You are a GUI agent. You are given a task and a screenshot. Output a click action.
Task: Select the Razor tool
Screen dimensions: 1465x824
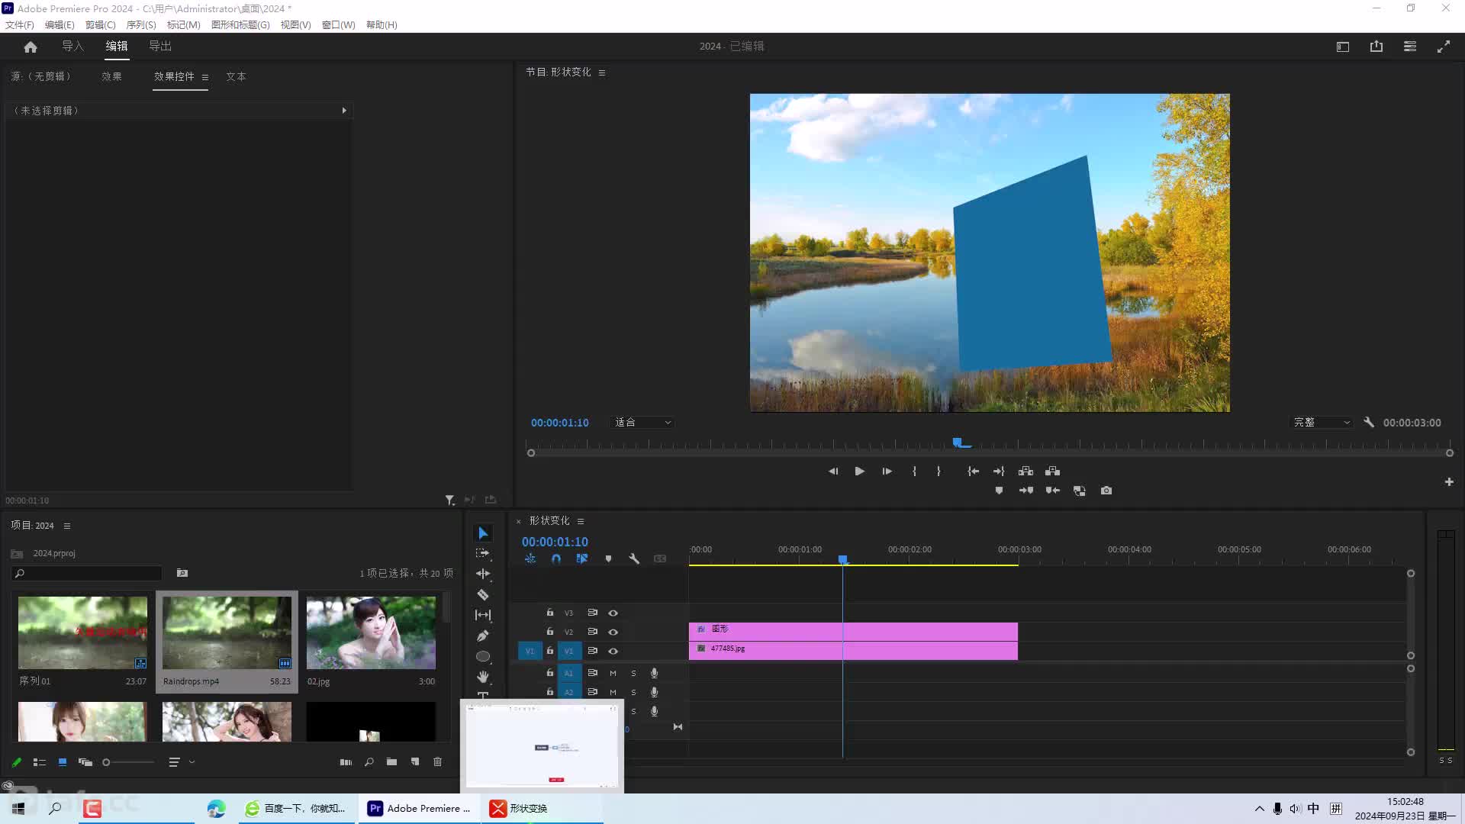click(x=483, y=594)
